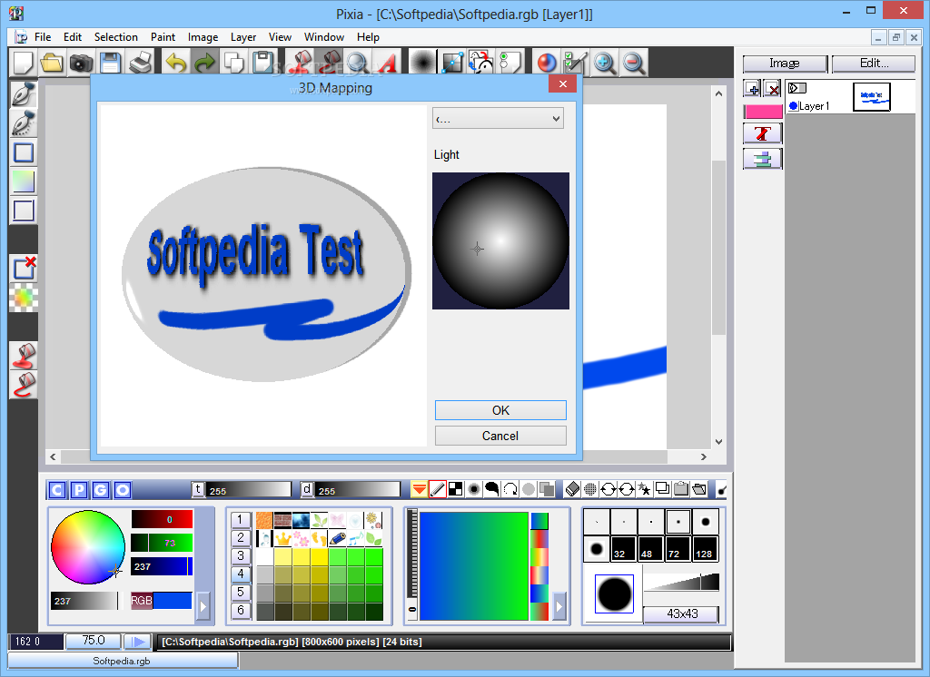The width and height of the screenshot is (930, 677).
Task: Confirm 3D Mapping with OK
Action: pos(500,410)
